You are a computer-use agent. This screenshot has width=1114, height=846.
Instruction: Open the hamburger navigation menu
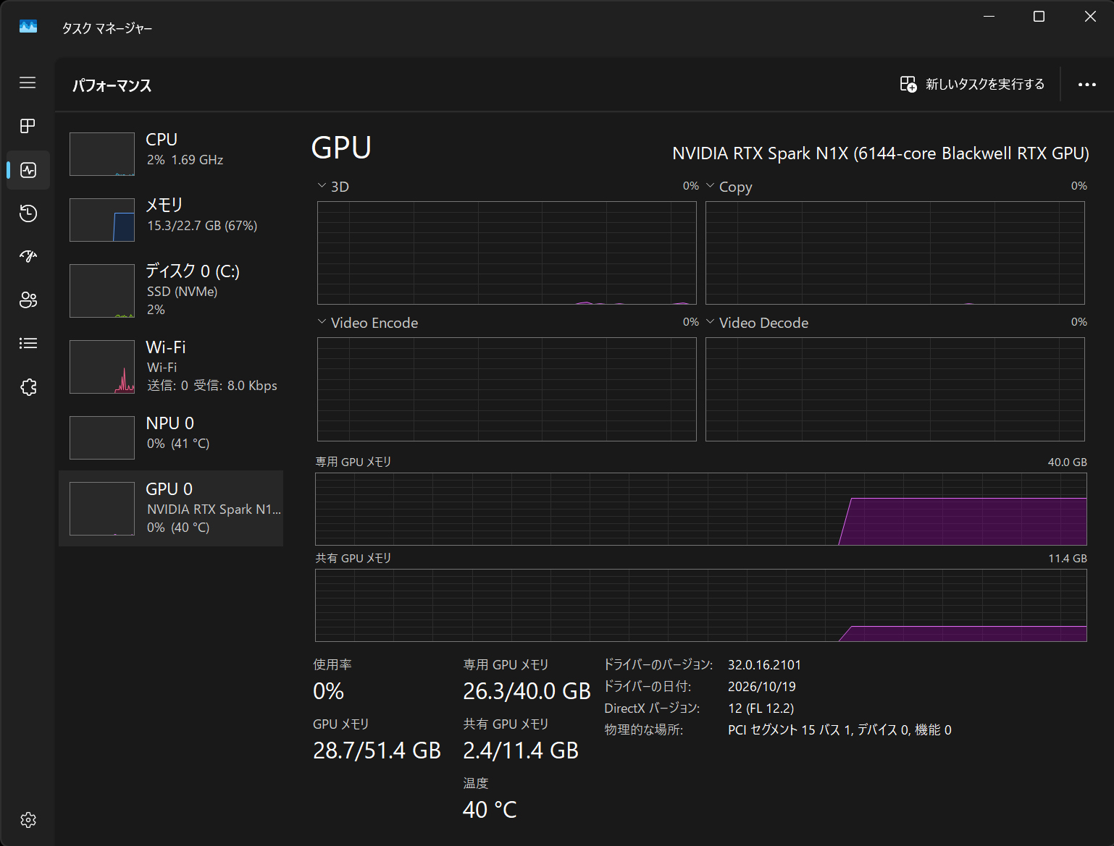coord(28,83)
